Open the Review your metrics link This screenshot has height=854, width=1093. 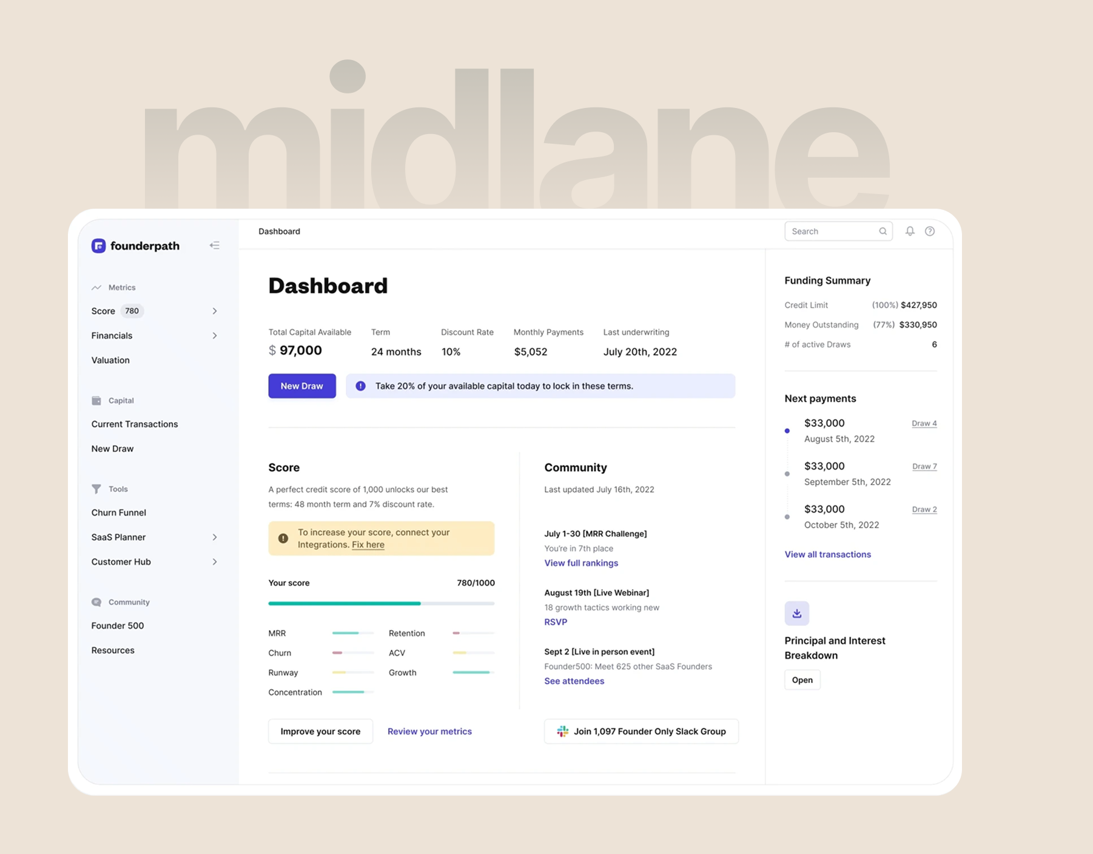tap(429, 731)
